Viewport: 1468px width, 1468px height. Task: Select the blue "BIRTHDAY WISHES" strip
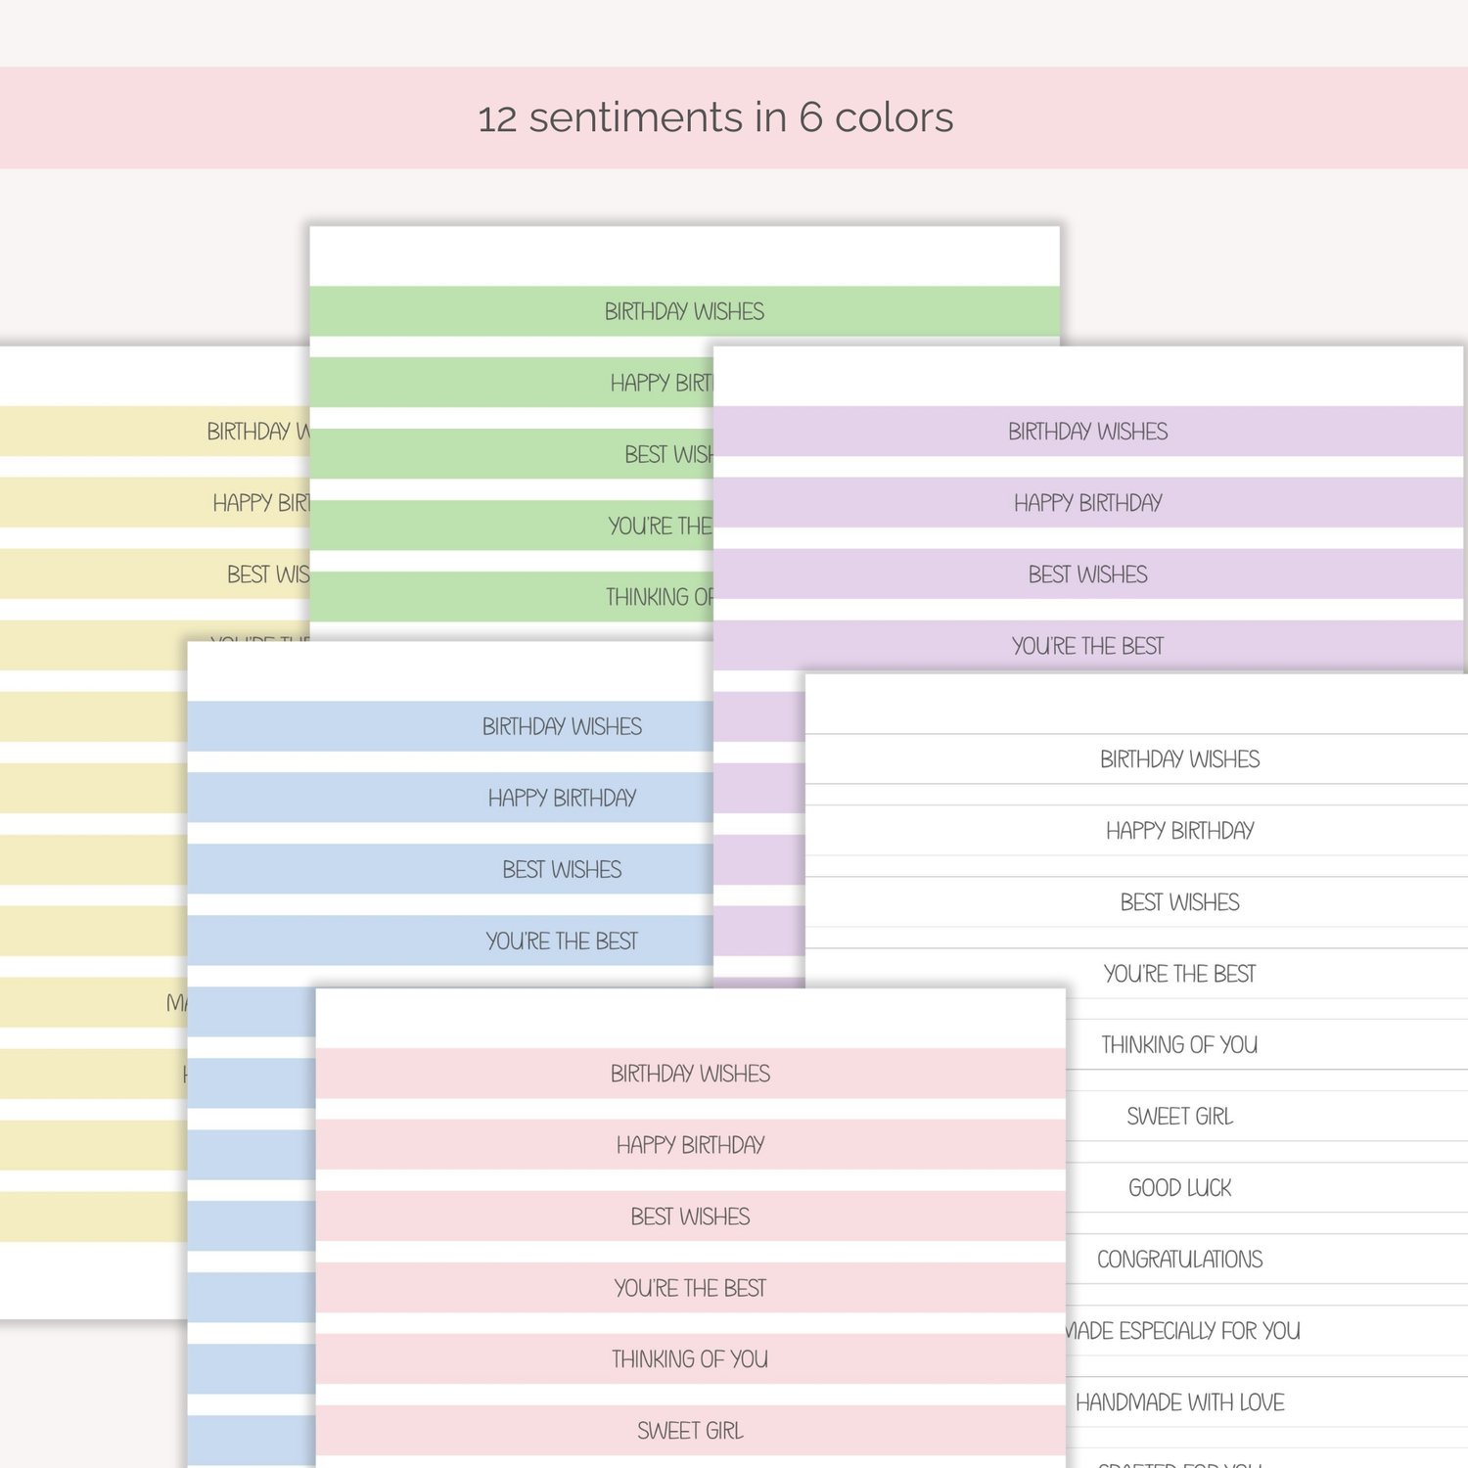[x=562, y=726]
